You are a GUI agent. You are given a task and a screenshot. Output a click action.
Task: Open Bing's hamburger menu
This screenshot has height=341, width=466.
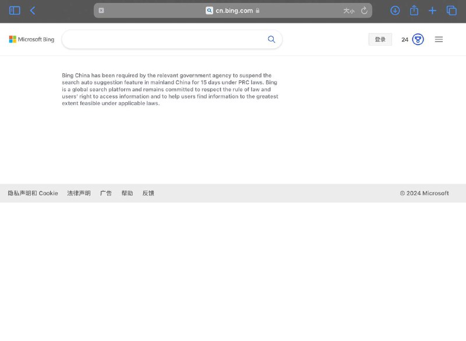tap(439, 39)
